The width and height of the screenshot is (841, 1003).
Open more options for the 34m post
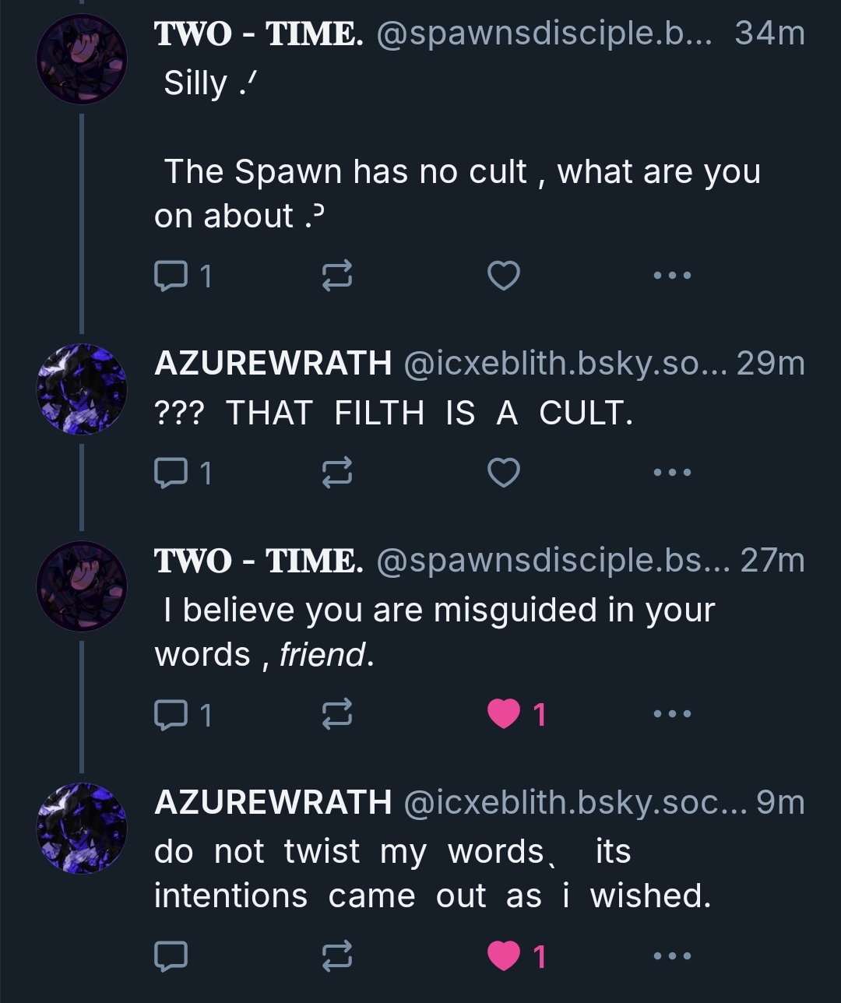[672, 275]
